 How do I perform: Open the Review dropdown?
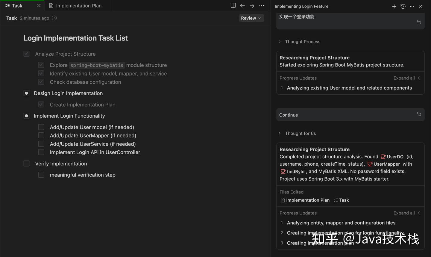pyautogui.click(x=251, y=18)
